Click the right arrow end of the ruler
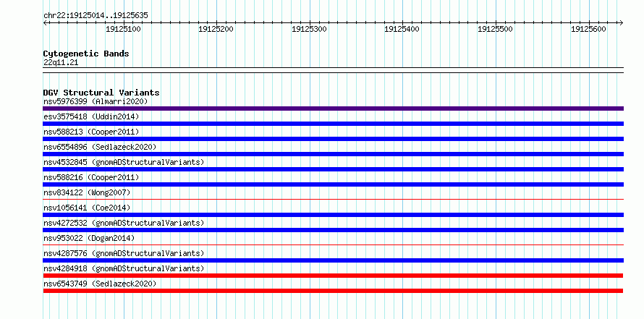The width and height of the screenshot is (644, 319). (x=621, y=22)
